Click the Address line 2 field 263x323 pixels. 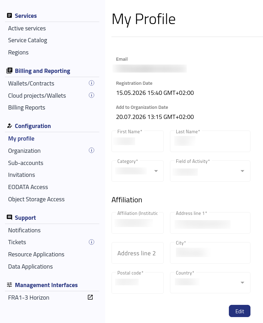138,253
